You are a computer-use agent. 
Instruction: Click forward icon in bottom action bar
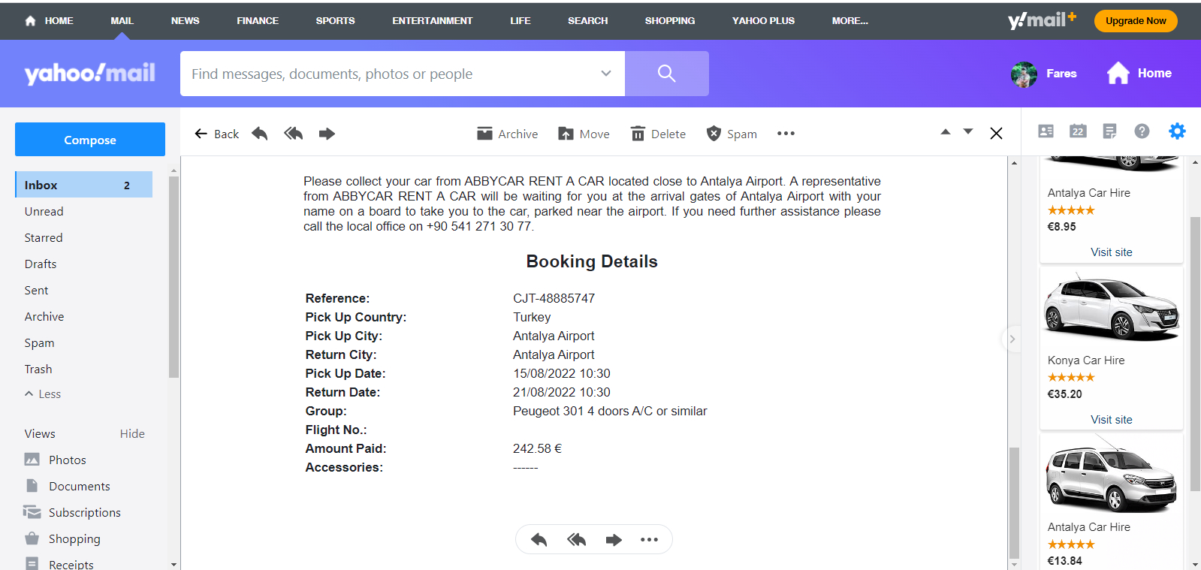tap(614, 539)
